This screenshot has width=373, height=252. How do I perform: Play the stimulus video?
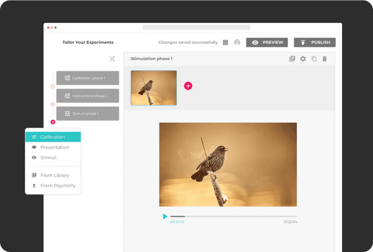[x=165, y=216]
